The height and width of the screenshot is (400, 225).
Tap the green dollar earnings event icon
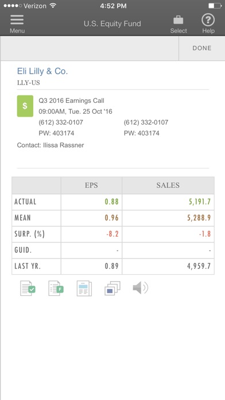click(25, 106)
